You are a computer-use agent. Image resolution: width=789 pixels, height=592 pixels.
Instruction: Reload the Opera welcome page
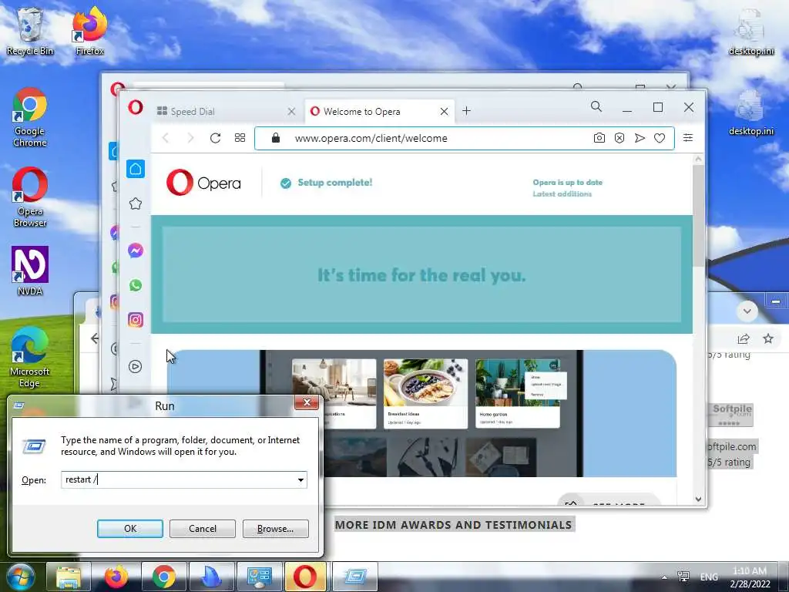pos(216,138)
